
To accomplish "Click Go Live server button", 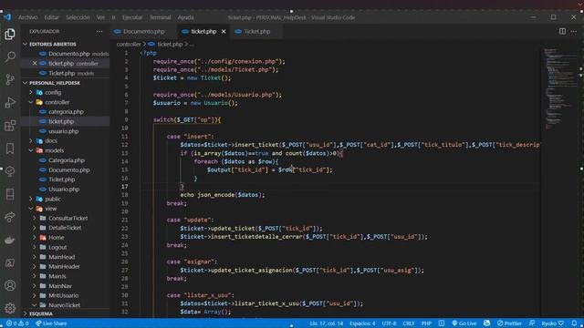I will pos(464,323).
